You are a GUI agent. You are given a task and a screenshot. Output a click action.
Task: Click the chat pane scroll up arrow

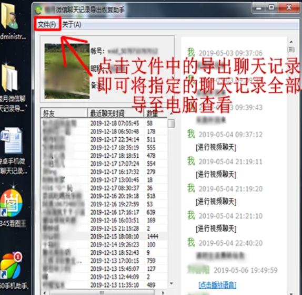tap(291, 42)
